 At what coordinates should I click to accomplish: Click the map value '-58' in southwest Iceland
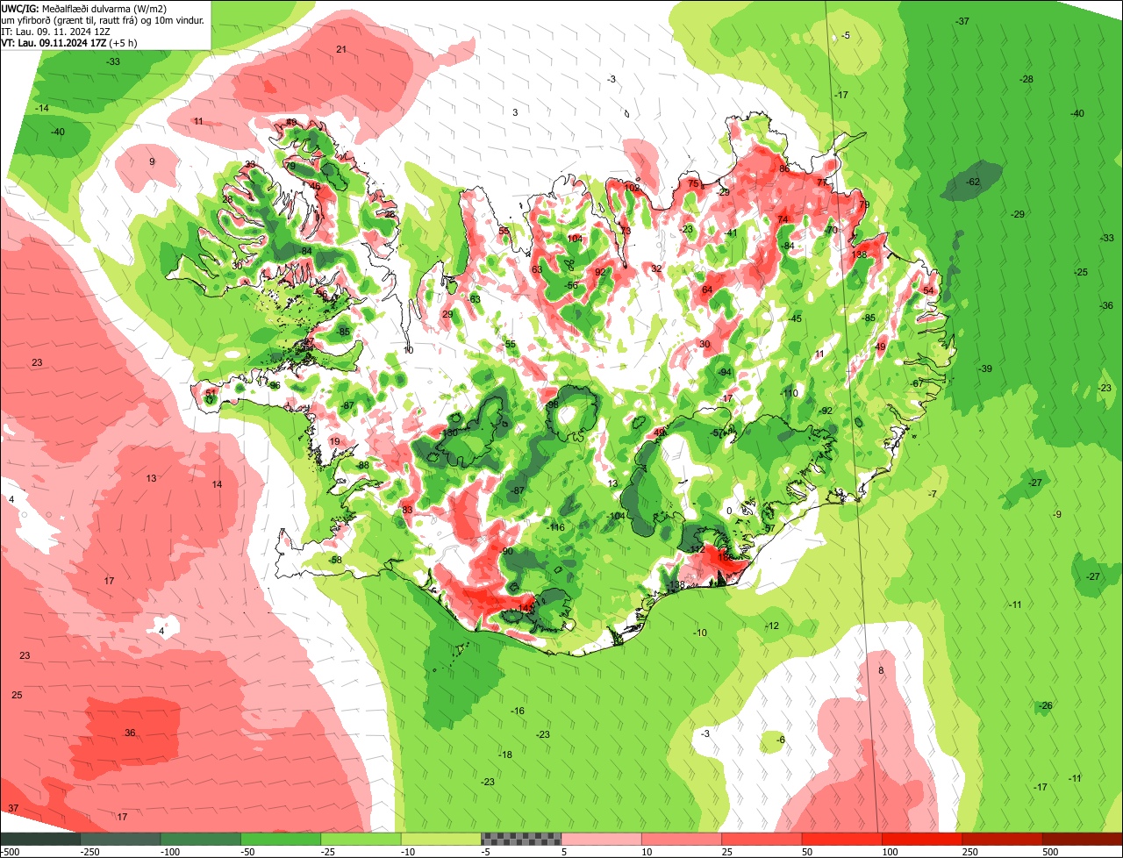pos(334,560)
